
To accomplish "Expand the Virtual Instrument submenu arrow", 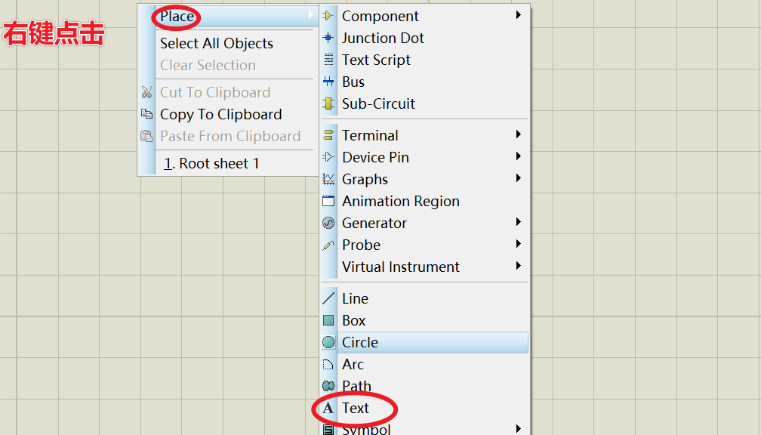I will click(519, 266).
